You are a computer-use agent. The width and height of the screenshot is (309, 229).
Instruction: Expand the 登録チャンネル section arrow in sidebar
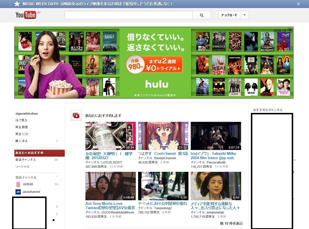pos(57,176)
